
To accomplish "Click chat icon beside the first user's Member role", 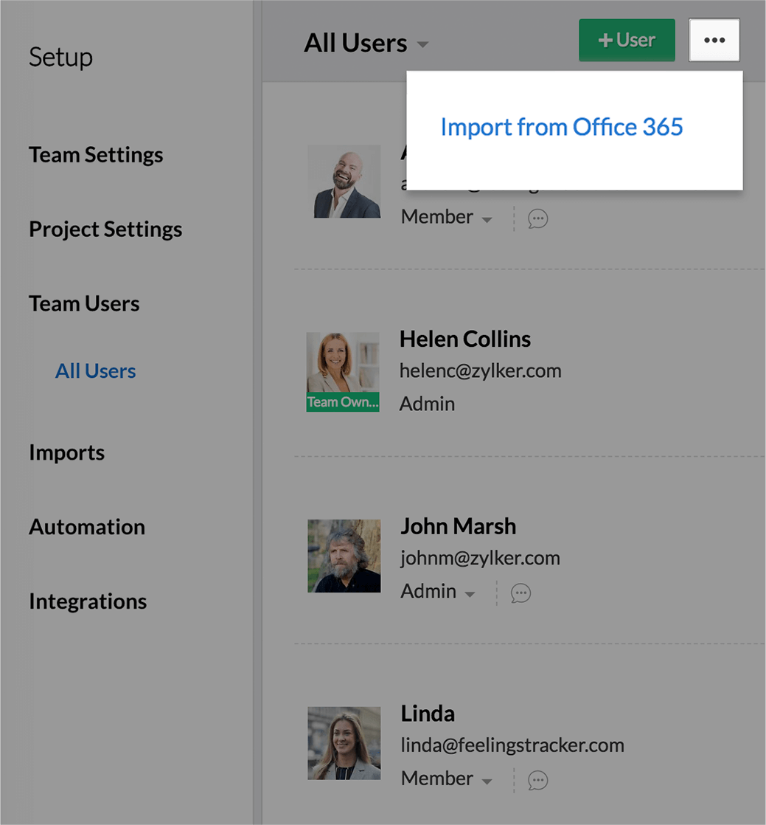I will click(538, 219).
